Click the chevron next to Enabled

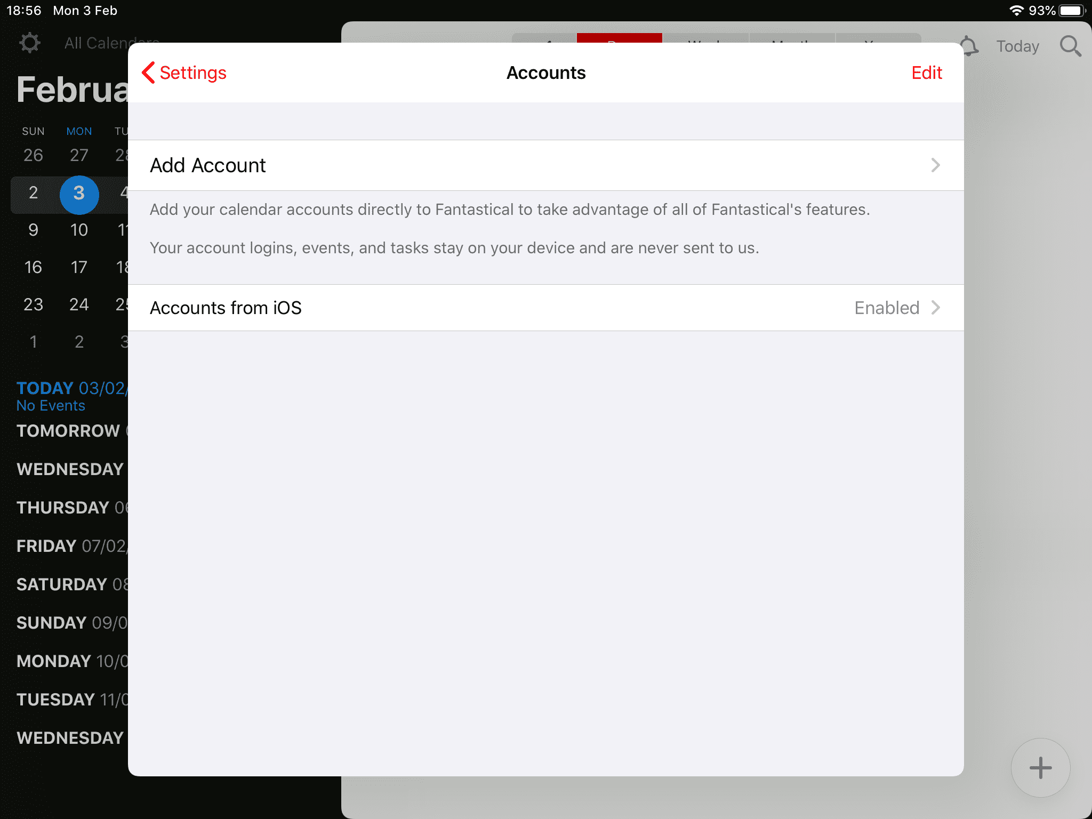(x=935, y=308)
